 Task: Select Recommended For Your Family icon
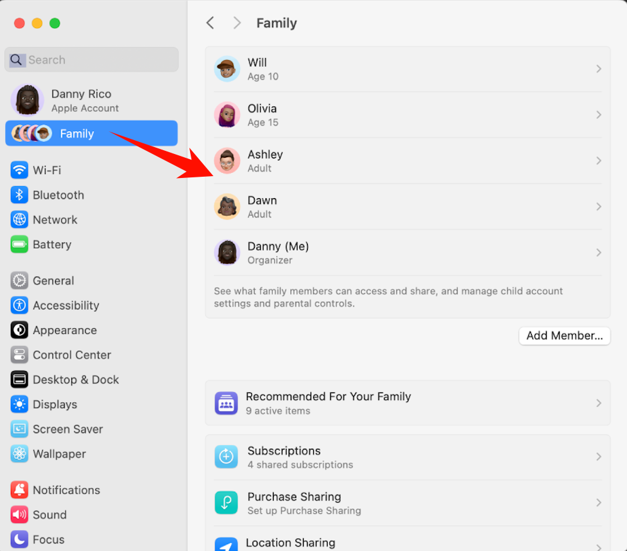point(226,403)
